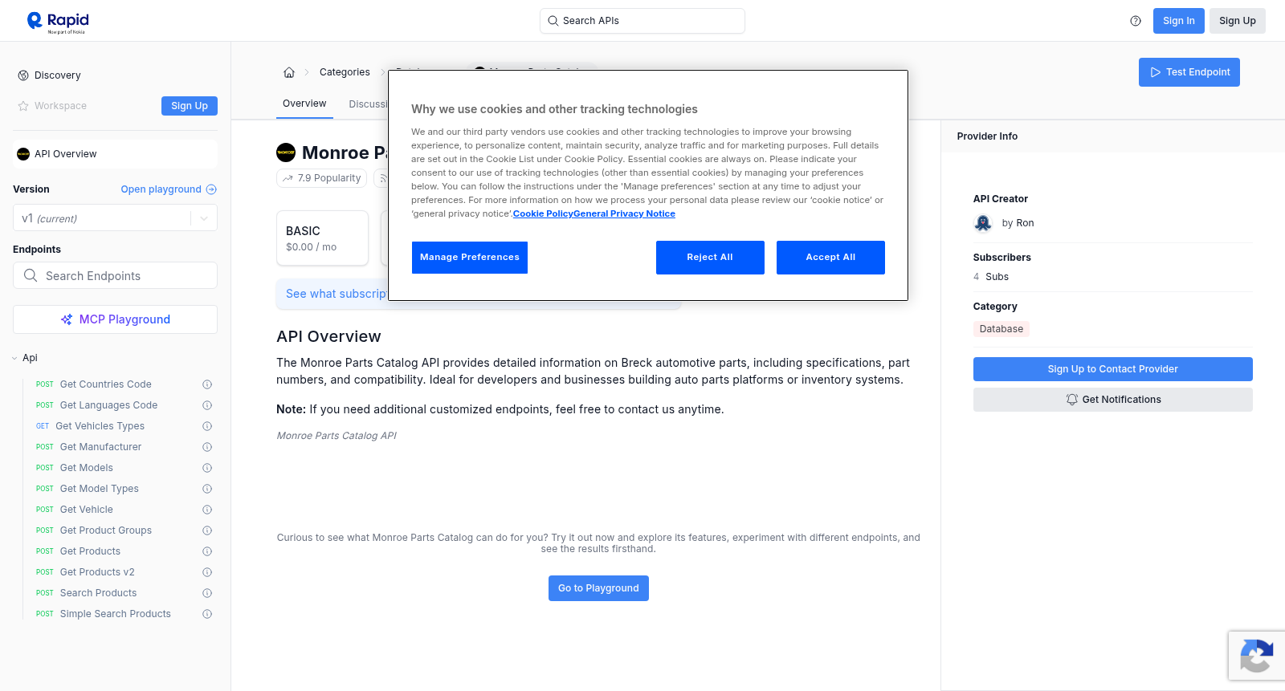1285x691 pixels.
Task: Click info icon for Simple Search Products
Action: pos(207,614)
